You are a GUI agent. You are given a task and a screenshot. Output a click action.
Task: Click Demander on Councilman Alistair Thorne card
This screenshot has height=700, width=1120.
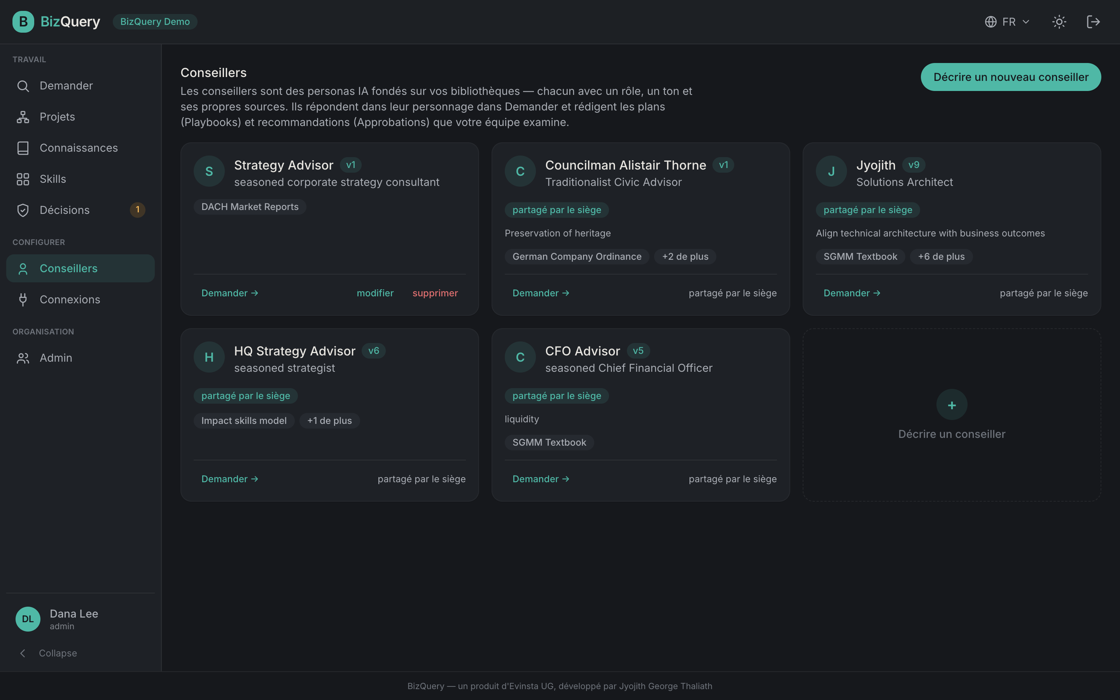click(541, 293)
